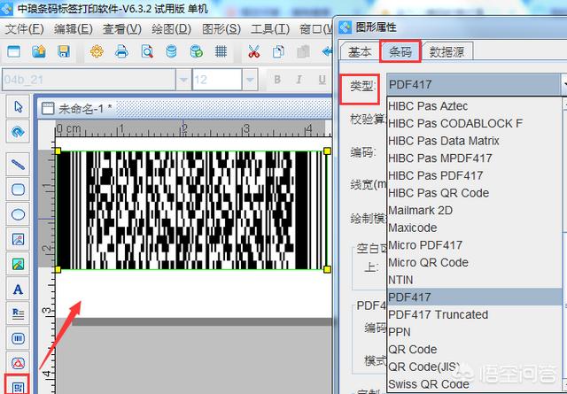Viewport: 567px width, 394px height.
Task: Open the 图形(S) menu
Action: pyautogui.click(x=221, y=29)
